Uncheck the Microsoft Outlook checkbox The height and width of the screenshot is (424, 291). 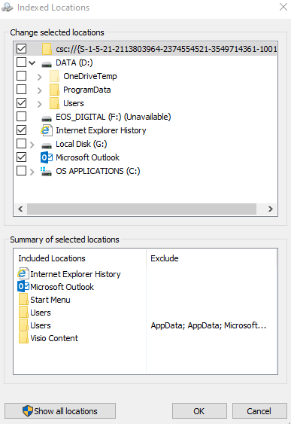click(x=21, y=157)
